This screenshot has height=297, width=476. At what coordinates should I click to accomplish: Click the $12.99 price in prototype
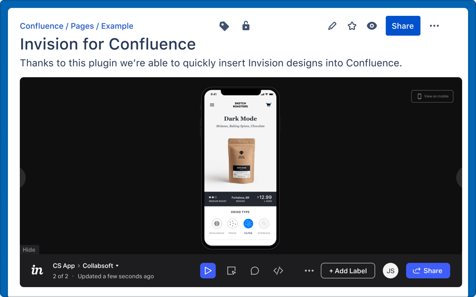265,198
